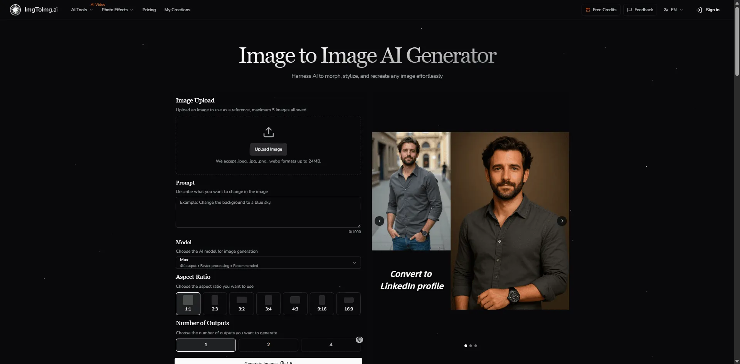Expand the AI Tools dropdown menu
740x364 pixels.
coord(81,10)
